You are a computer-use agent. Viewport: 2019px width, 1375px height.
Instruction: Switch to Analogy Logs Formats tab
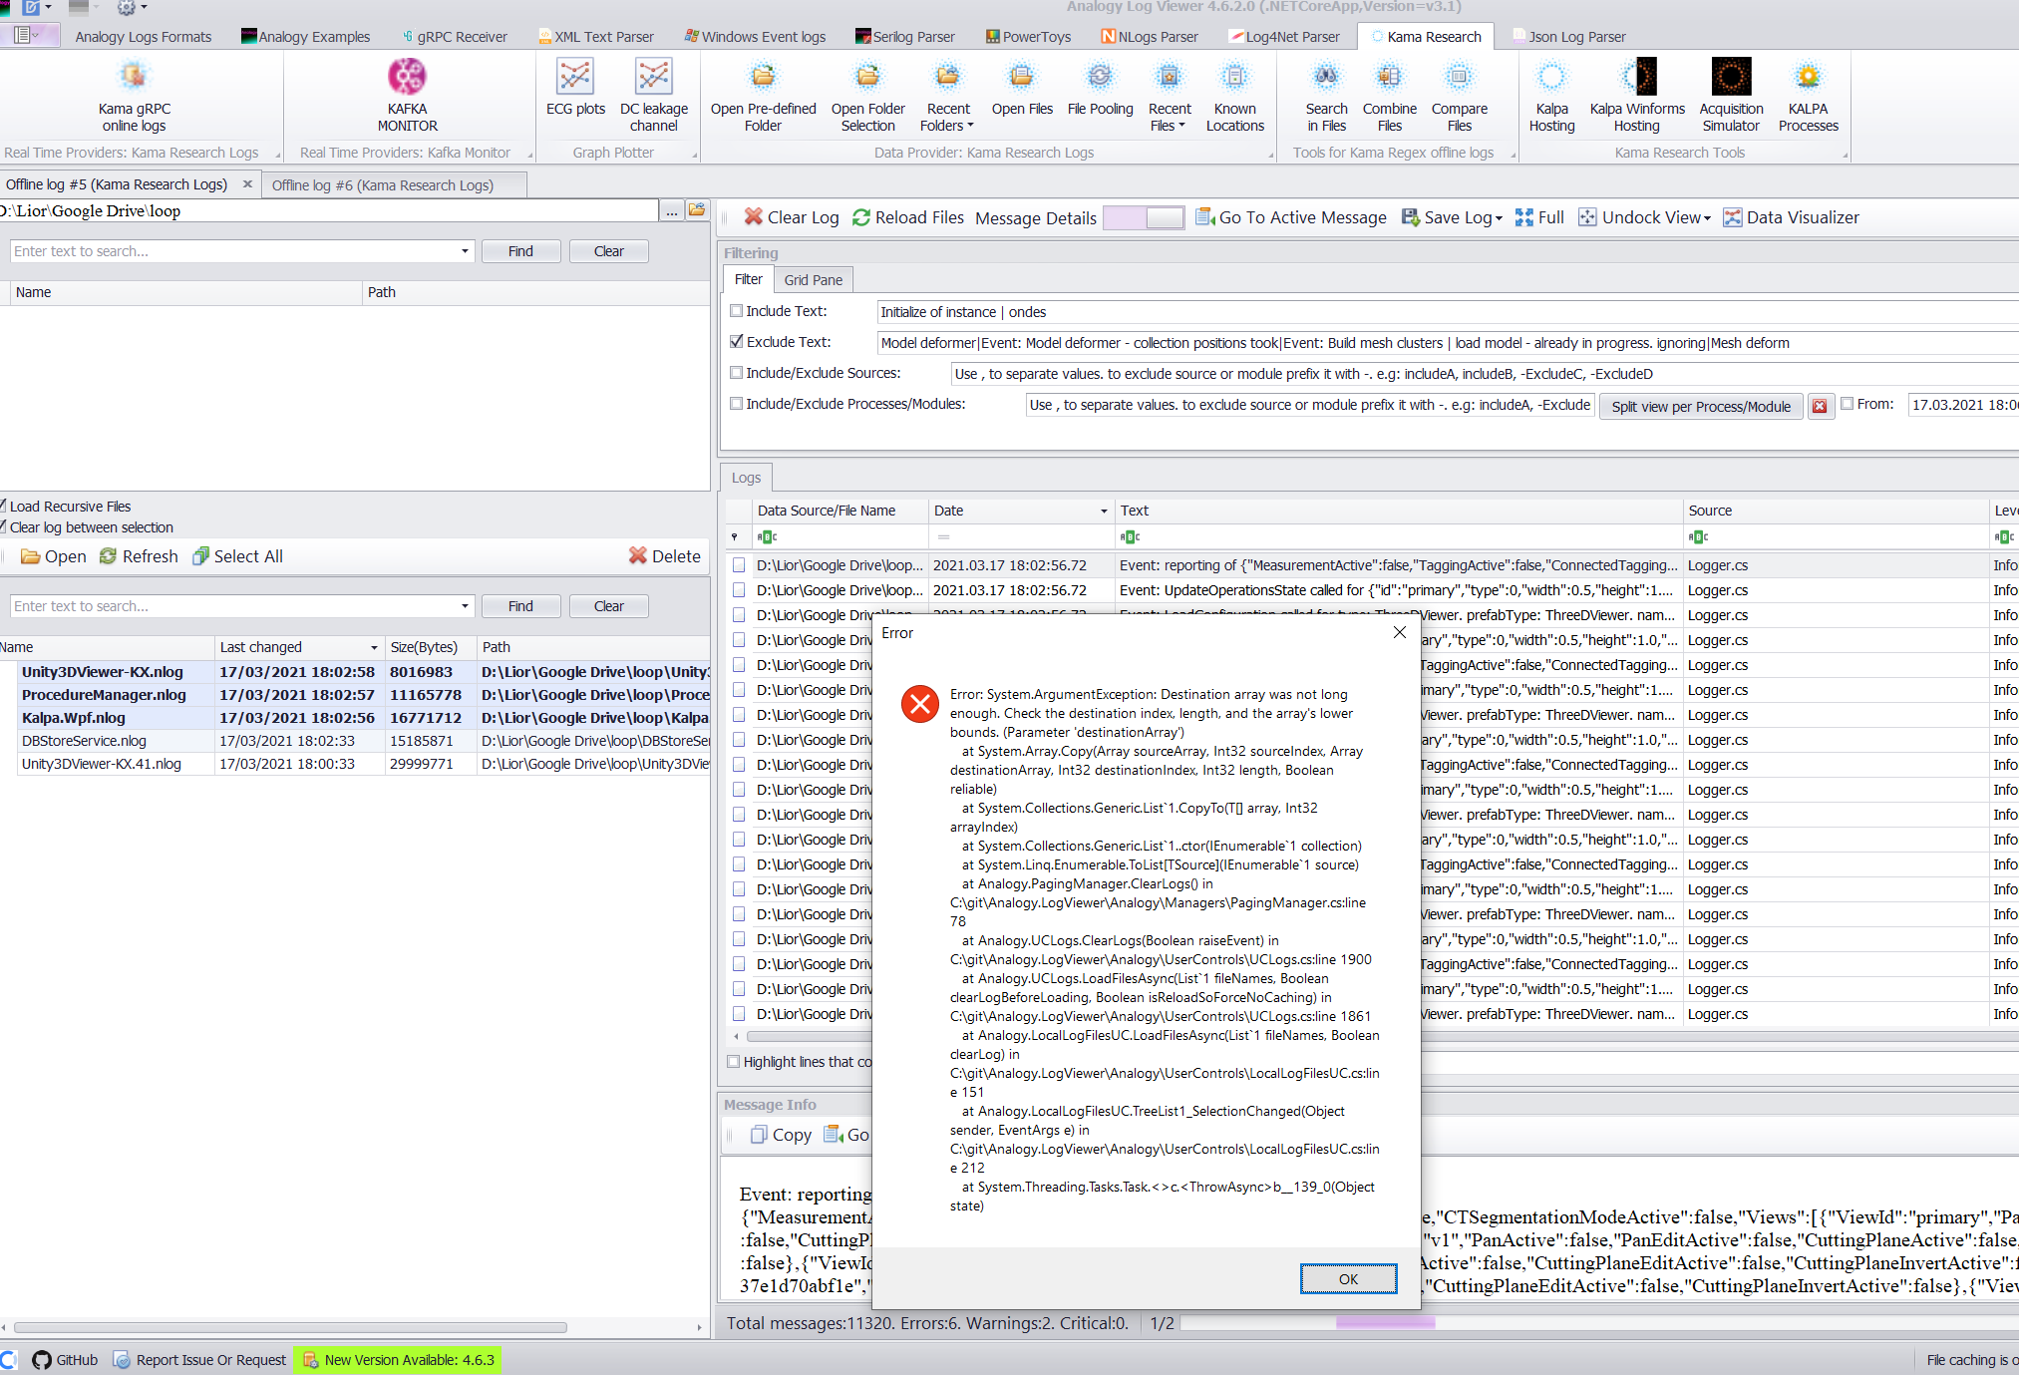pos(144,37)
